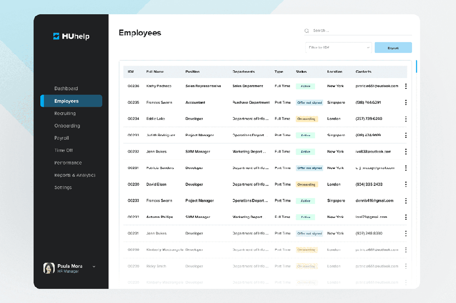Open kebab menu on the Accountant Frances Swarn row

(x=405, y=102)
